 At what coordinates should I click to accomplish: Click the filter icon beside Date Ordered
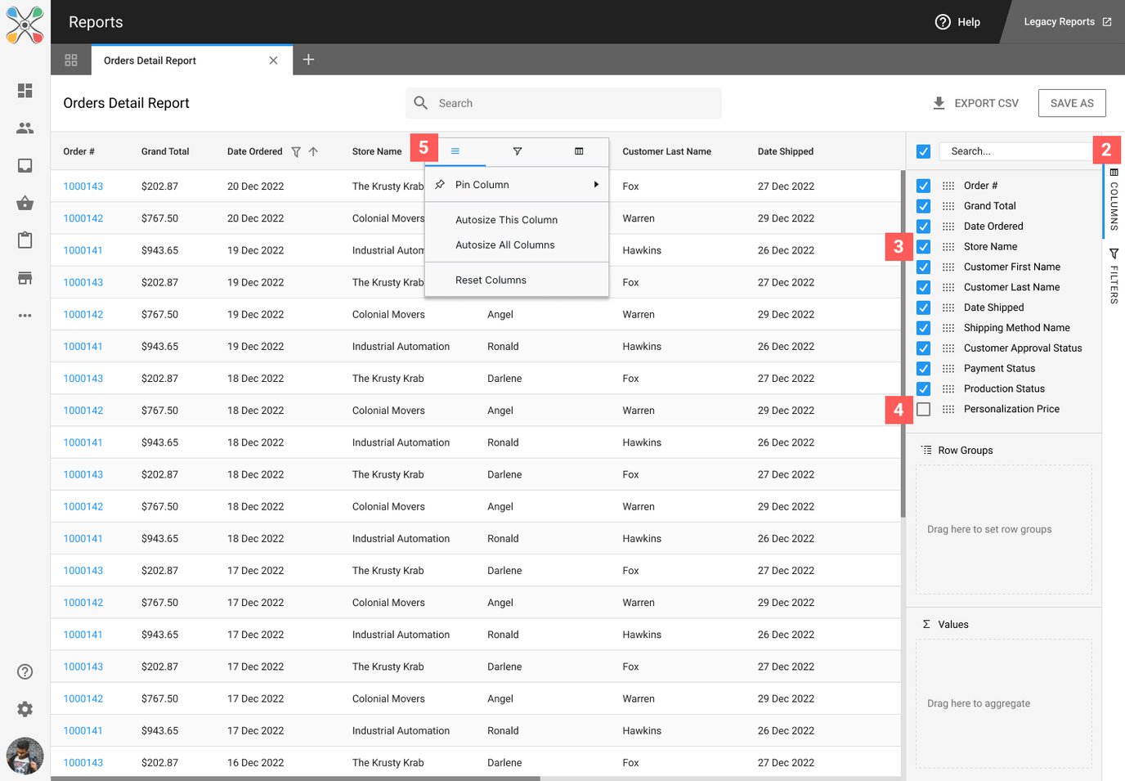[296, 152]
